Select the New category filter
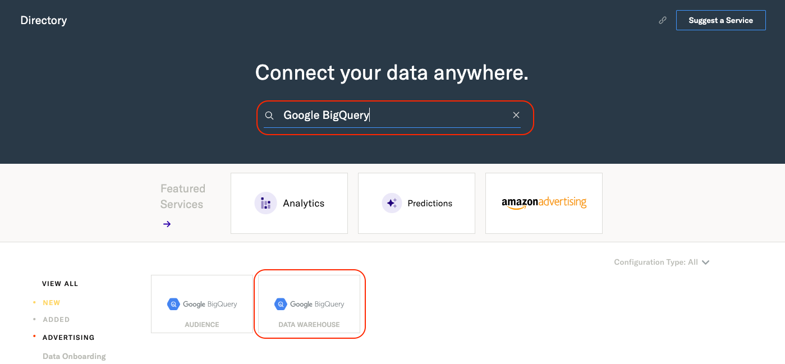Screen dimensions: 785x364 click(x=51, y=303)
